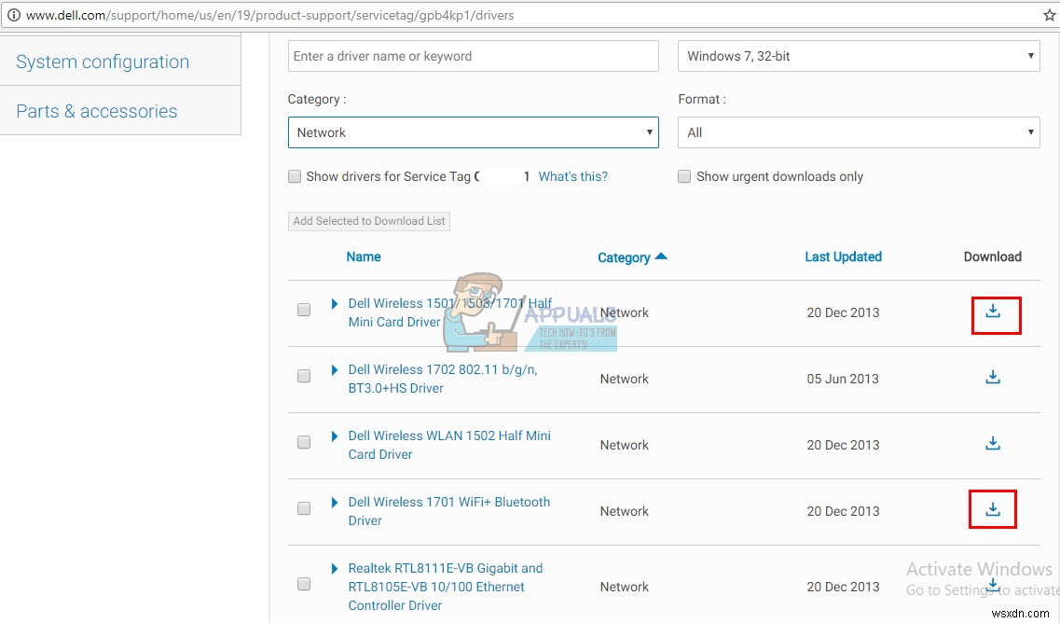Select the browser address bar URL
Viewport: 1060px width, 623px height.
pyautogui.click(x=269, y=15)
